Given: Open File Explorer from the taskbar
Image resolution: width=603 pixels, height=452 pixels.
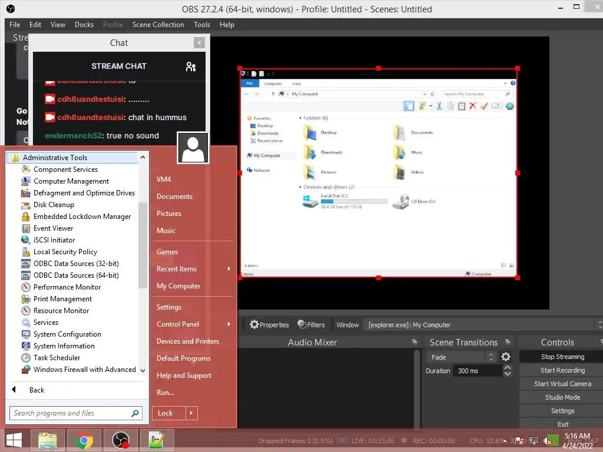Looking at the screenshot, I should pyautogui.click(x=48, y=440).
